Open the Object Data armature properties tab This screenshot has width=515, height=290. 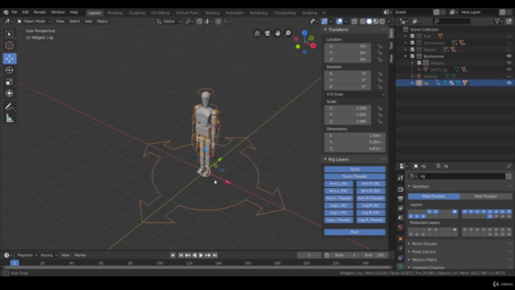tap(401, 267)
